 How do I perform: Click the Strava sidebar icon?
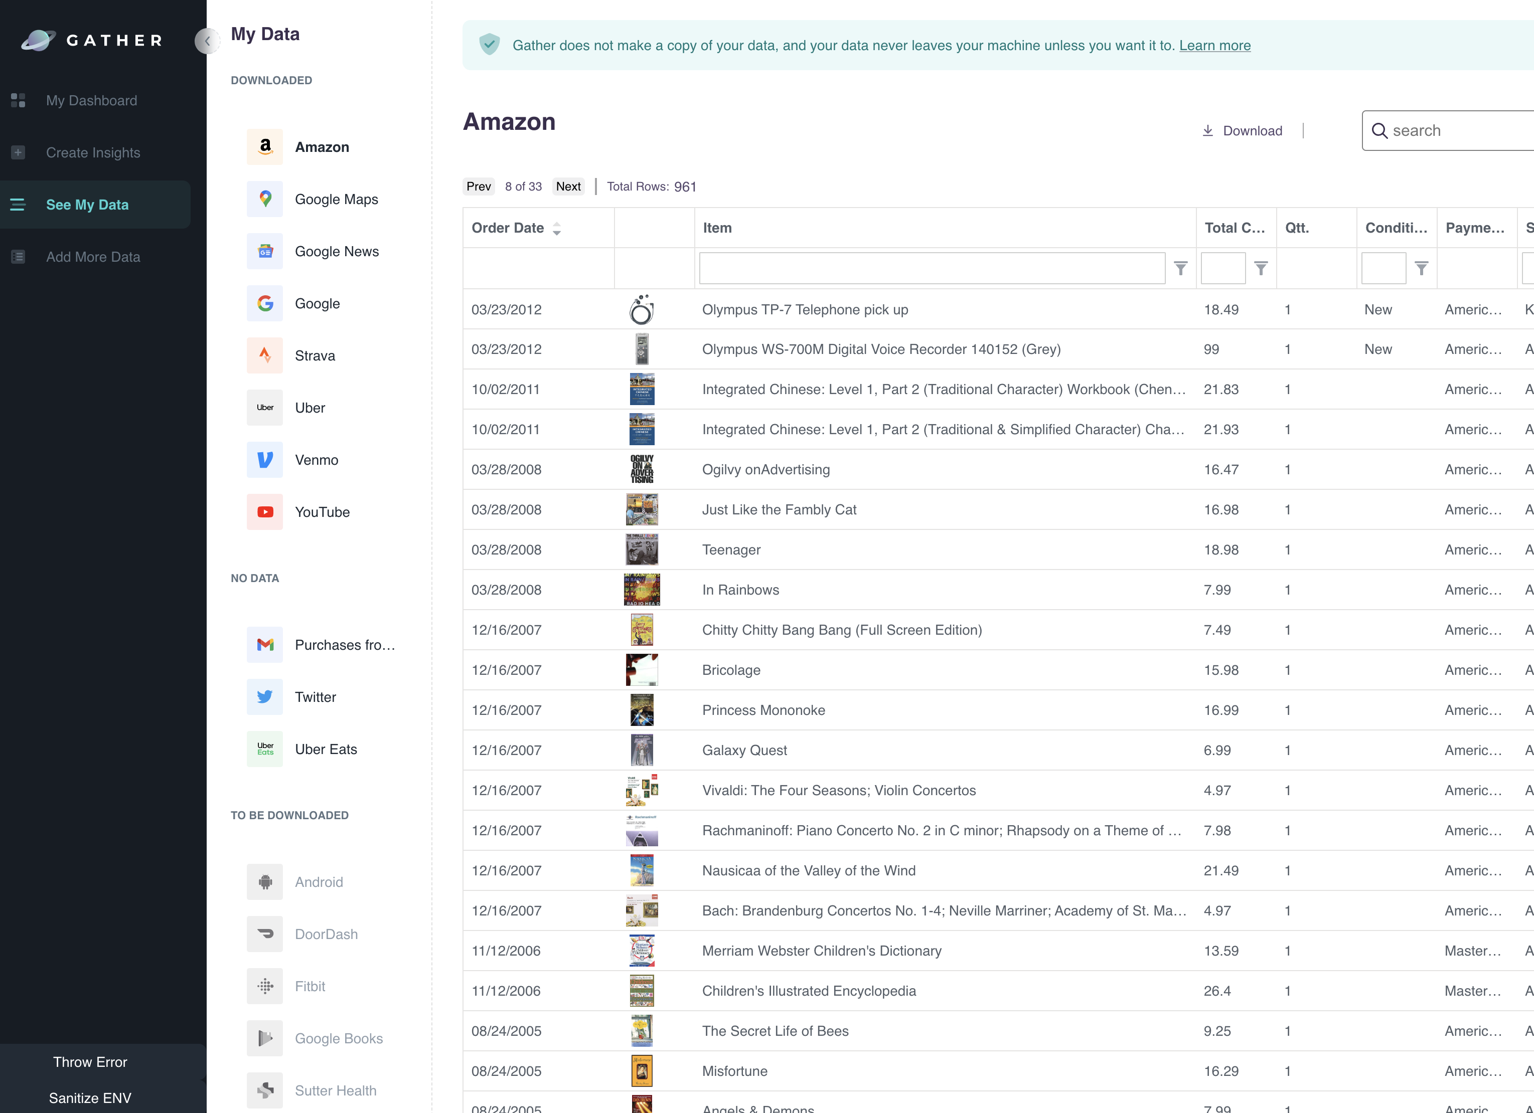click(x=263, y=356)
